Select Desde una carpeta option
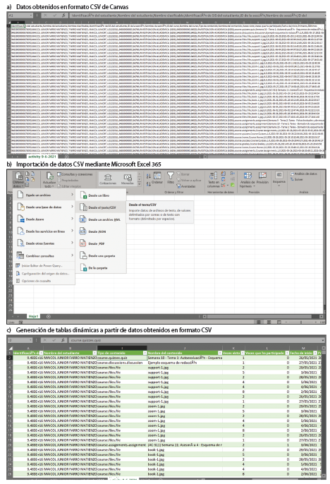 (101, 256)
